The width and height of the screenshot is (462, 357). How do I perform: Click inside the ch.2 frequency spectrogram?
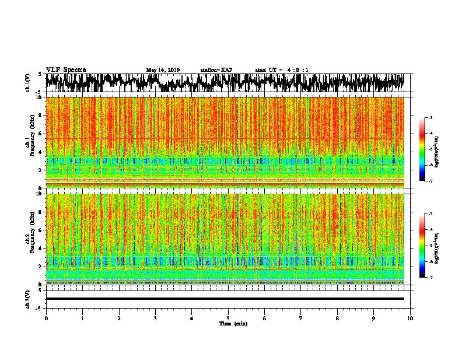(225, 239)
